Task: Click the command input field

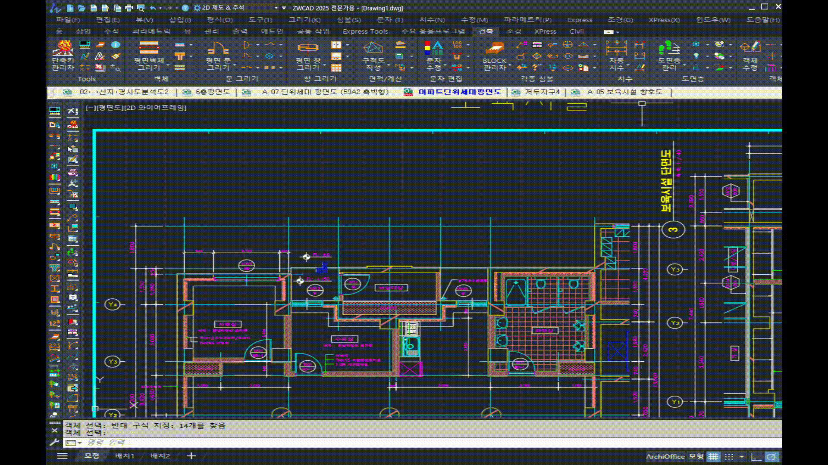Action: tap(388, 443)
